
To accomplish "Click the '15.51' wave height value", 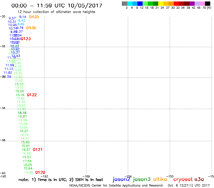I will 27,157.
